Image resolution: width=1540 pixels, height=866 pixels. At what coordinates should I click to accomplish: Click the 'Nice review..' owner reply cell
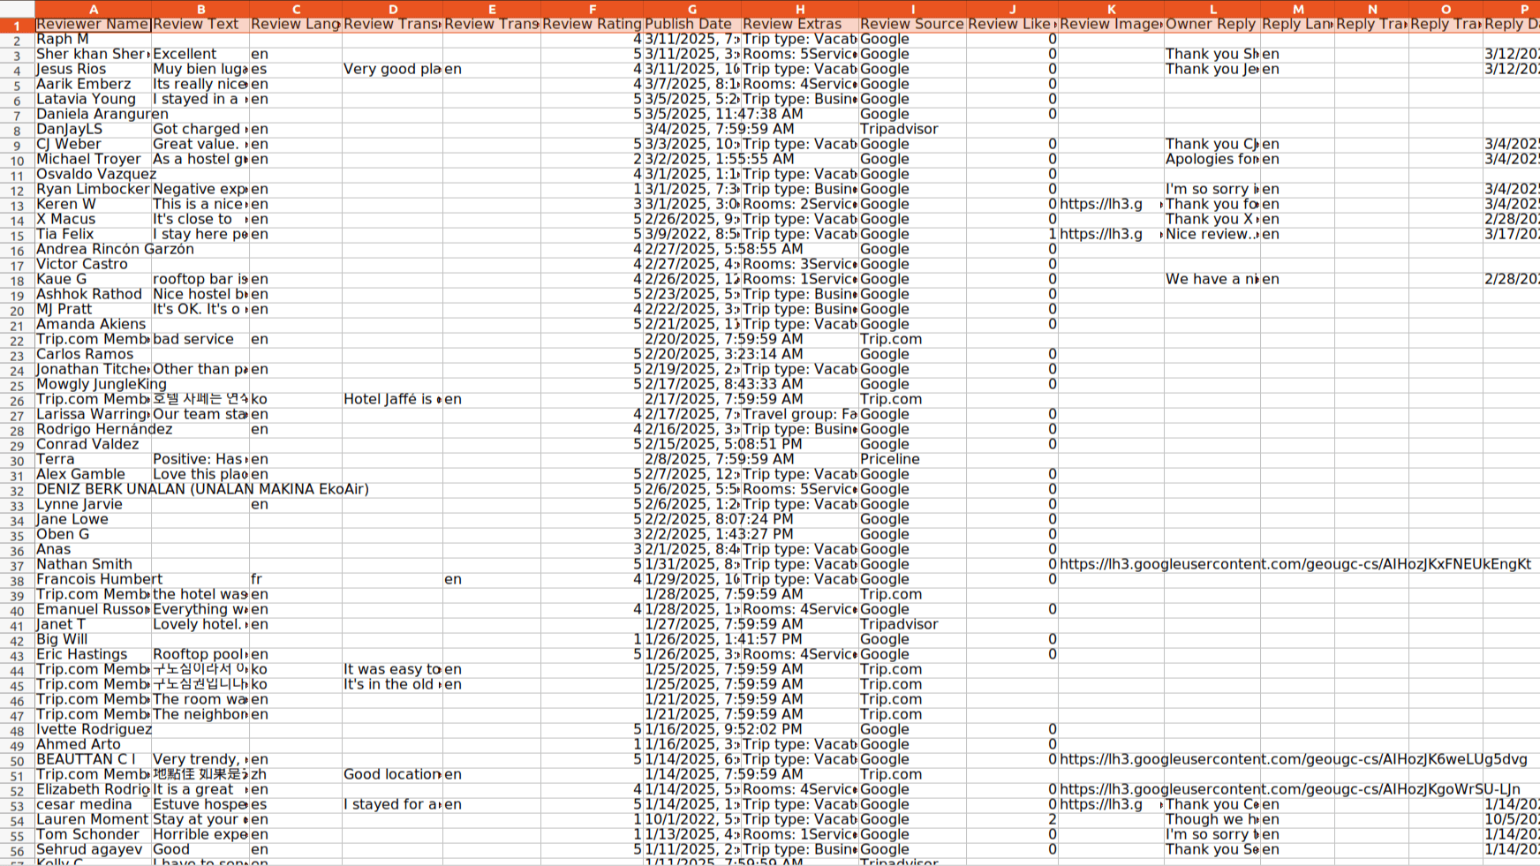(1212, 234)
